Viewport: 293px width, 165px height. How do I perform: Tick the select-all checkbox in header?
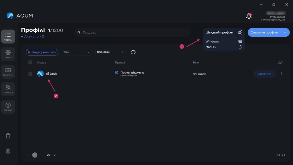30,62
